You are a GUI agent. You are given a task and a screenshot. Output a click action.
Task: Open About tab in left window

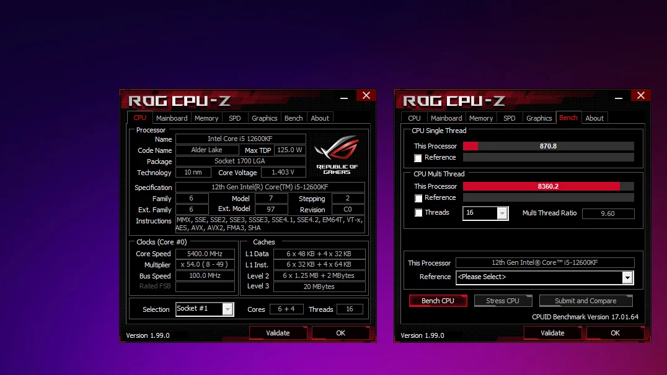[320, 118]
